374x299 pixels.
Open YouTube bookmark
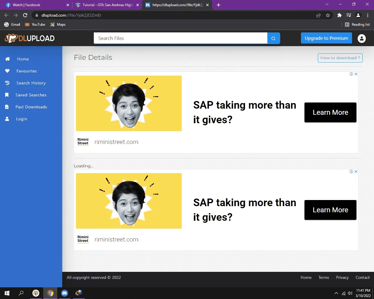tap(35, 25)
